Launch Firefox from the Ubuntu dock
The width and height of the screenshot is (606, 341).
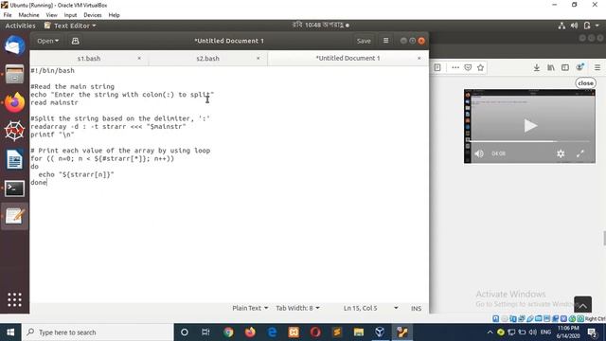[x=15, y=102]
